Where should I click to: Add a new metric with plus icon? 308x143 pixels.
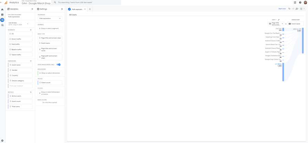click(x=31, y=92)
